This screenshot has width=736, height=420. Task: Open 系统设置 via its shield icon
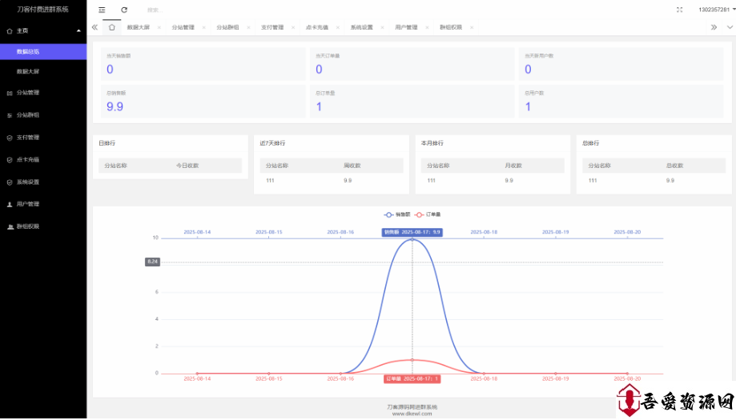[x=10, y=182]
